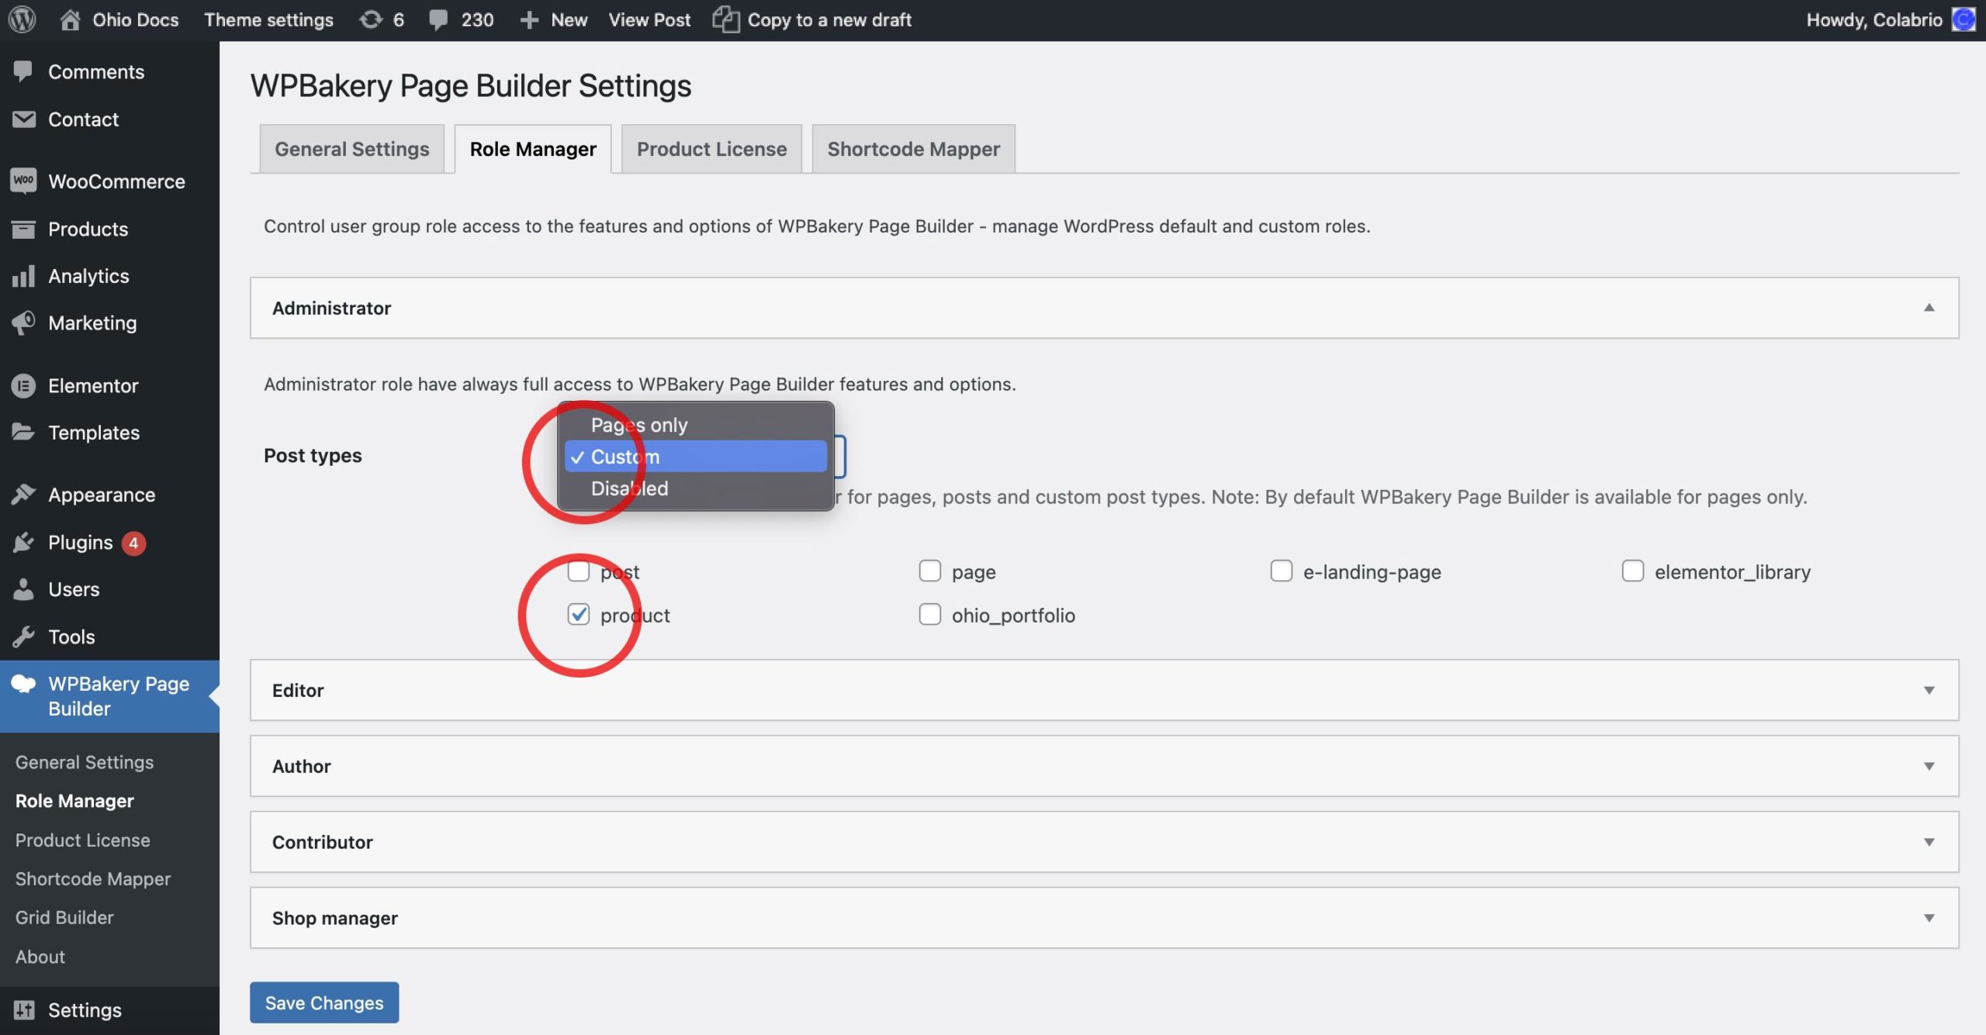
Task: Enable the elementor_library checkbox
Action: click(1633, 571)
